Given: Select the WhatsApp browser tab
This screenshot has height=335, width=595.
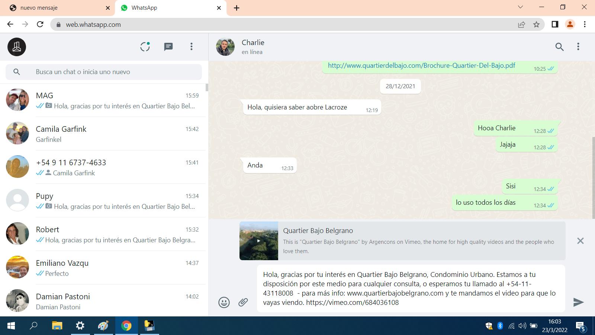Looking at the screenshot, I should coord(171,8).
